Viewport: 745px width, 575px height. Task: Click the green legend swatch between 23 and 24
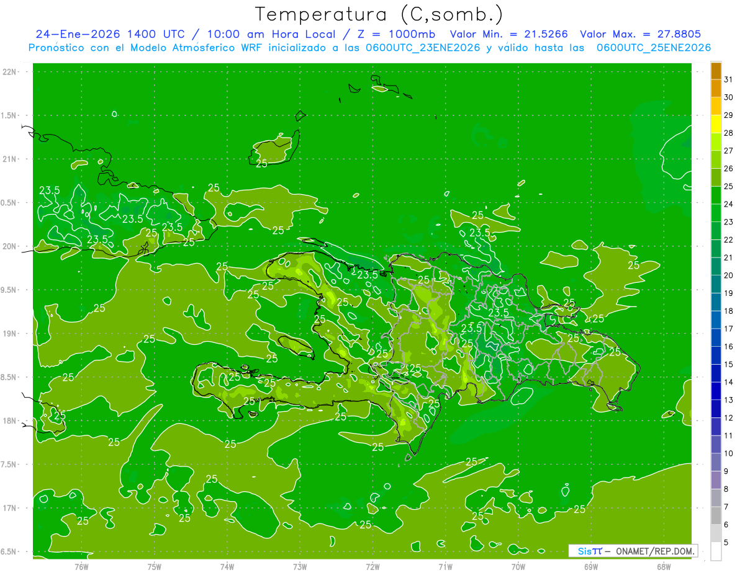point(716,213)
